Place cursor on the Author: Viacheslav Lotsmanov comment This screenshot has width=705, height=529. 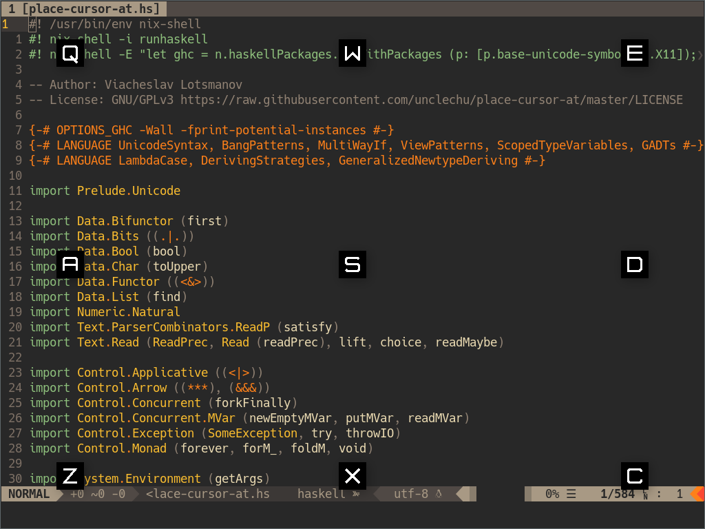click(x=136, y=85)
